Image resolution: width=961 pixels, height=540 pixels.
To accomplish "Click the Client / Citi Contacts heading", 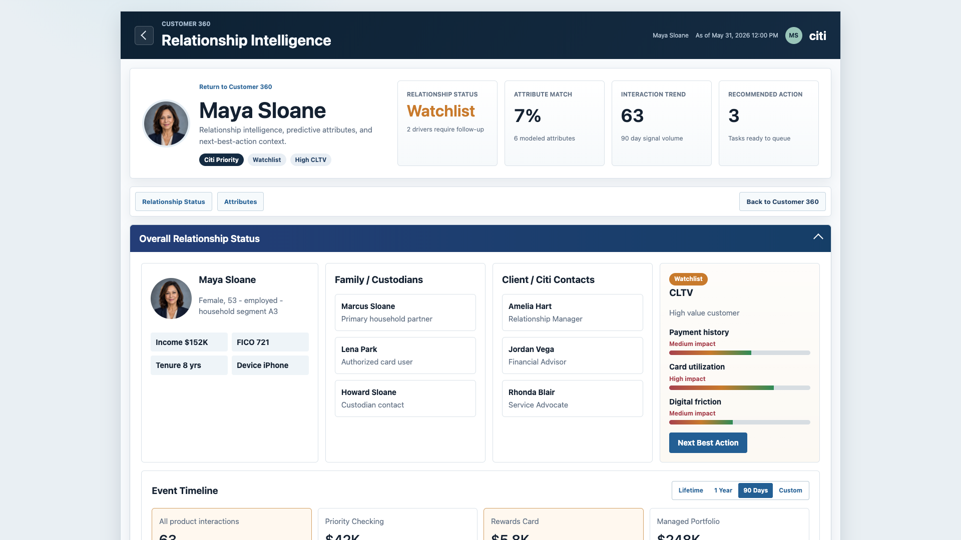I will tap(548, 279).
